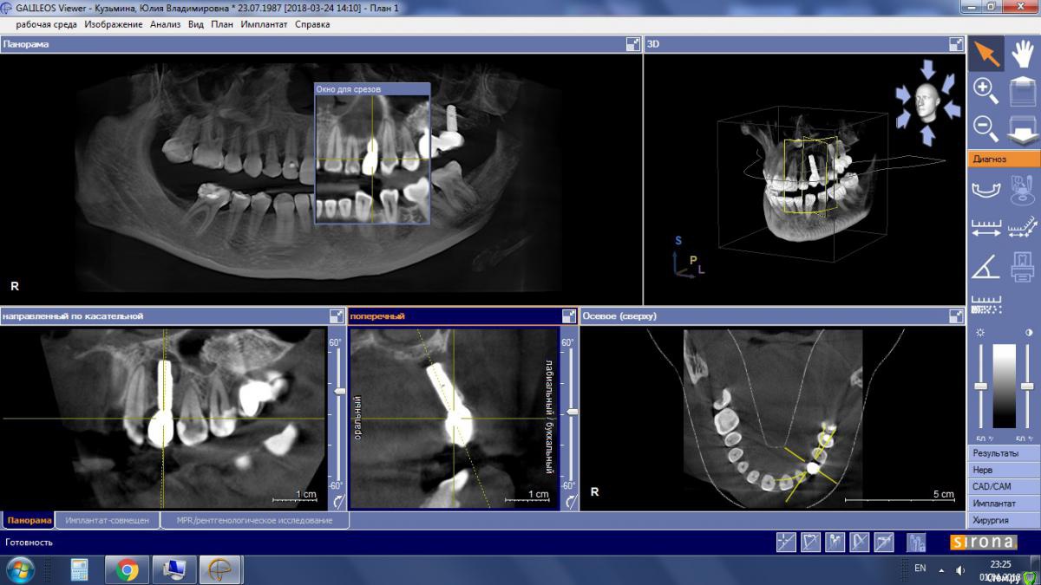Select the distance measurement ruler tool
This screenshot has width=1041, height=585.
pyautogui.click(x=986, y=229)
